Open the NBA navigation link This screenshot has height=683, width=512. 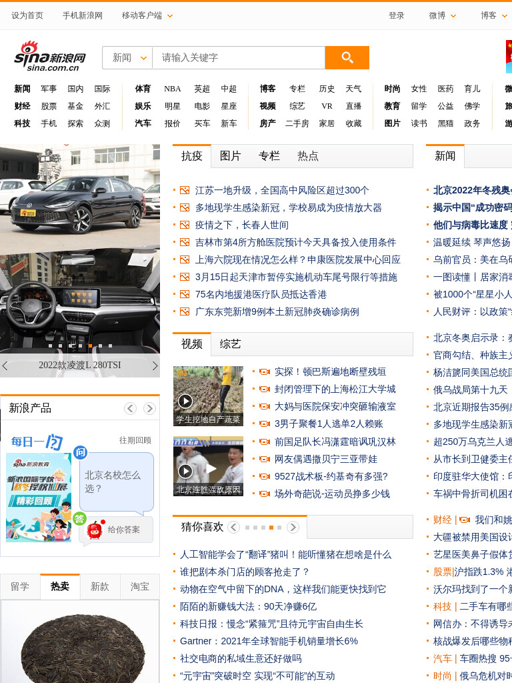point(173,89)
